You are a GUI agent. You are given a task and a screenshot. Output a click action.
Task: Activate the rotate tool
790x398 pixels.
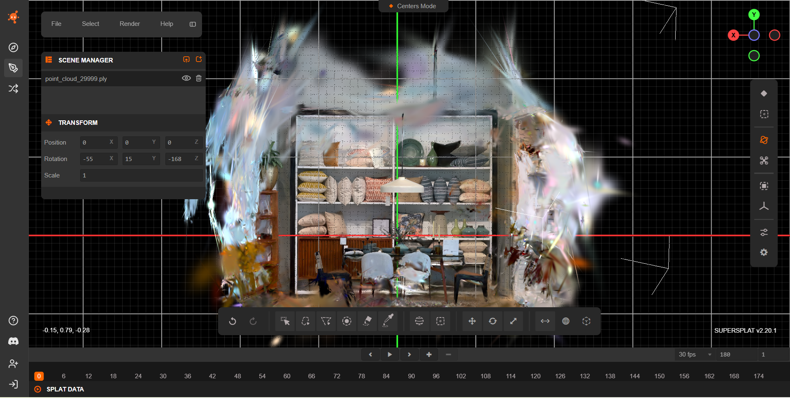tap(493, 321)
